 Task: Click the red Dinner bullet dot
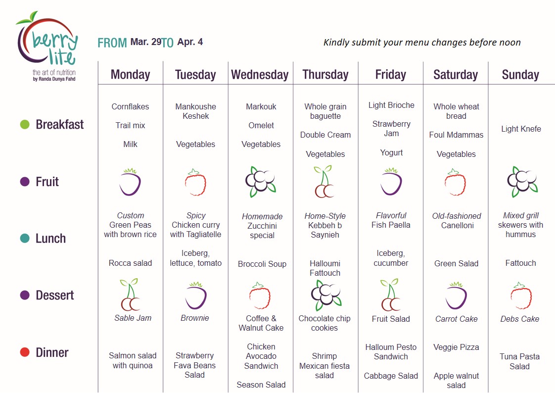[25, 352]
